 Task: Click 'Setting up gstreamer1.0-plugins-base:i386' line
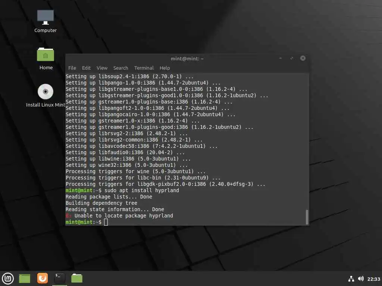click(149, 102)
